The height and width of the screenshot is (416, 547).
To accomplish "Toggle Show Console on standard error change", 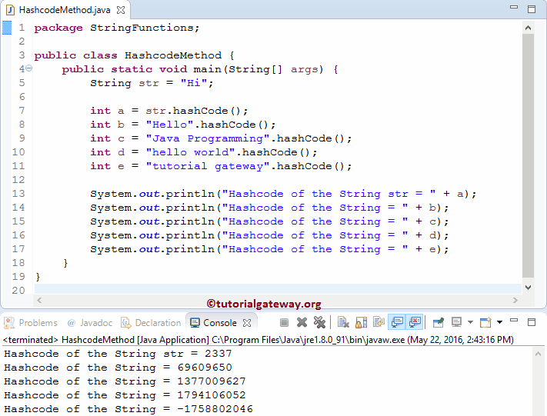I will (415, 322).
